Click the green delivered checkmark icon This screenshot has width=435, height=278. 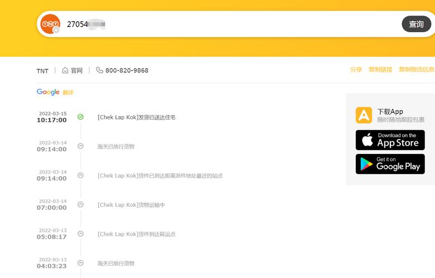click(x=80, y=117)
